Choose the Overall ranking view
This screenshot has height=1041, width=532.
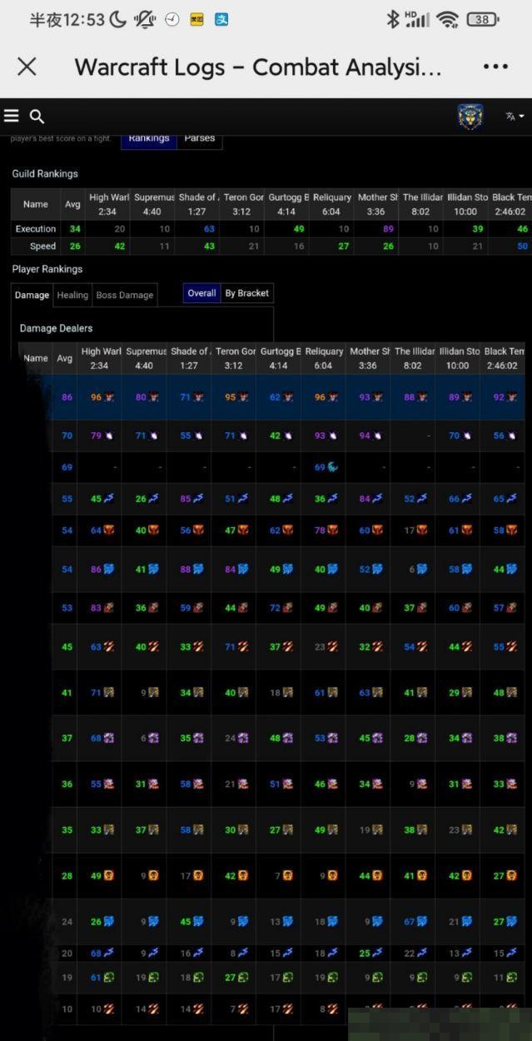(201, 293)
